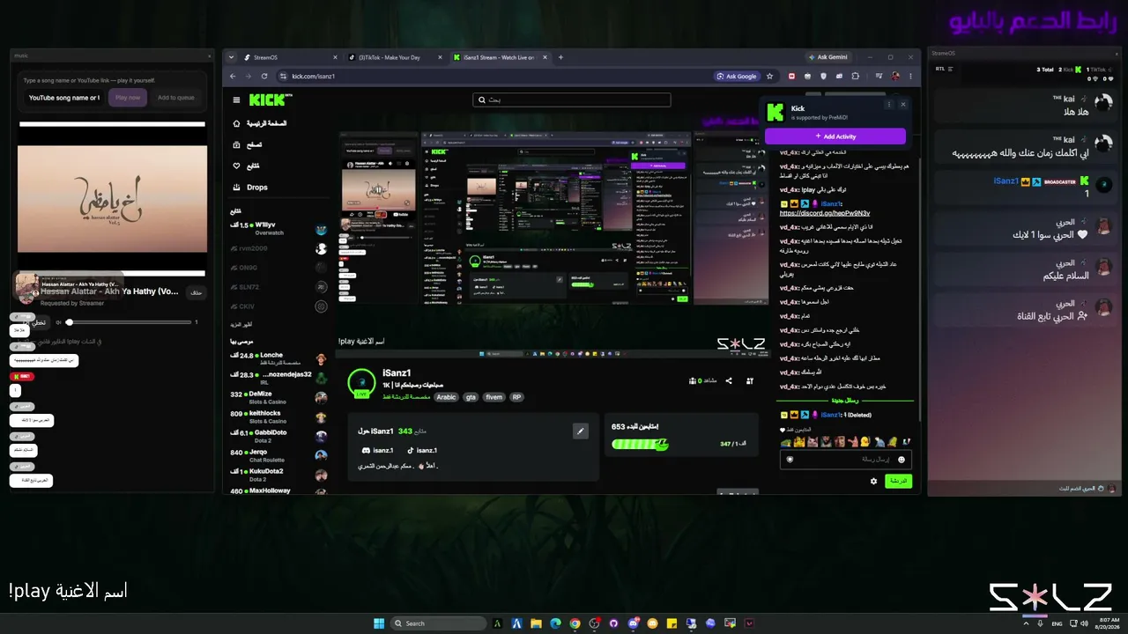Bookmark this page with the star icon
The image size is (1128, 634).
(x=769, y=77)
